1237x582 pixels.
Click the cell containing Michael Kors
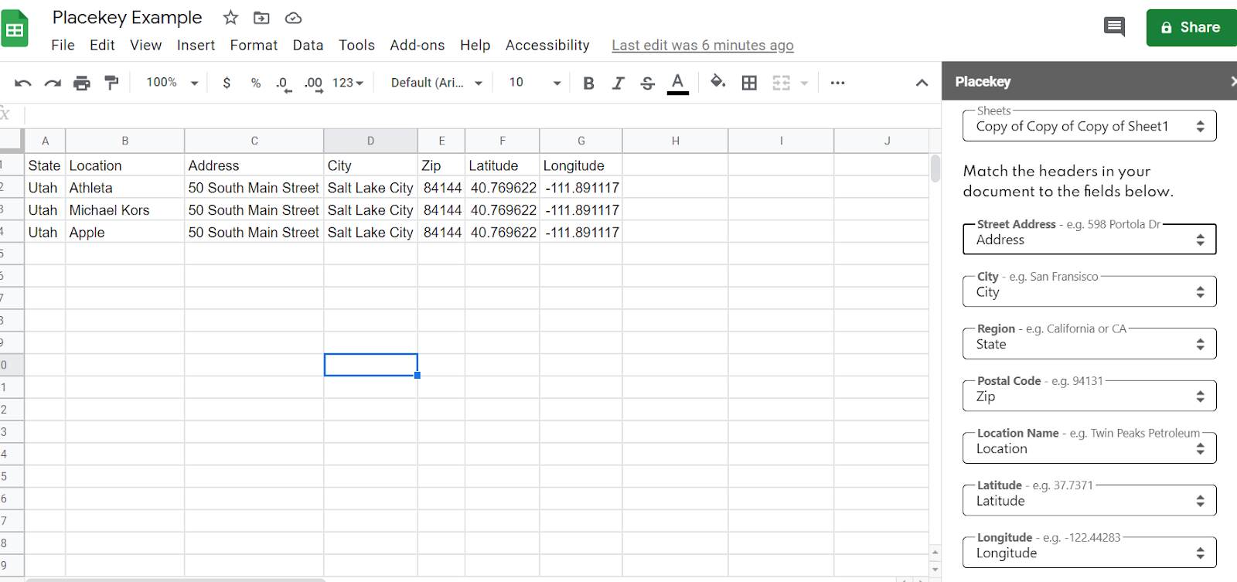(124, 210)
